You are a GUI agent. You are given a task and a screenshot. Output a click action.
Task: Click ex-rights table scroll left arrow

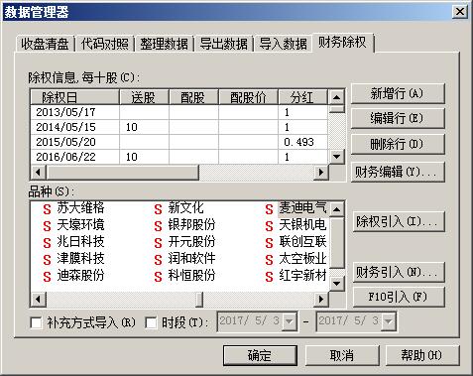point(38,172)
